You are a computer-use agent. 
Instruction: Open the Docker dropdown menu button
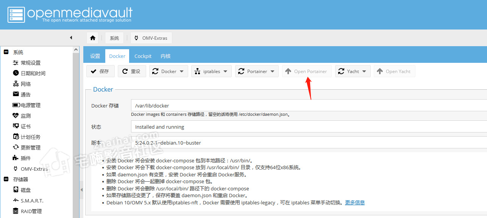coord(169,71)
